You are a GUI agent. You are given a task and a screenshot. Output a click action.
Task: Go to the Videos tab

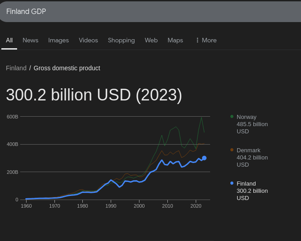(89, 41)
